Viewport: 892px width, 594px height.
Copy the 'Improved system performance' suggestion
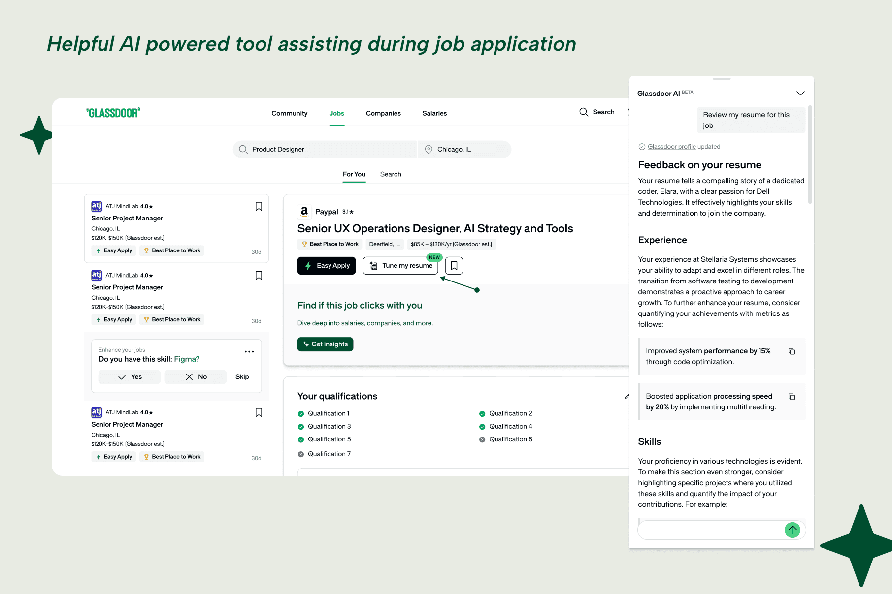pos(792,351)
